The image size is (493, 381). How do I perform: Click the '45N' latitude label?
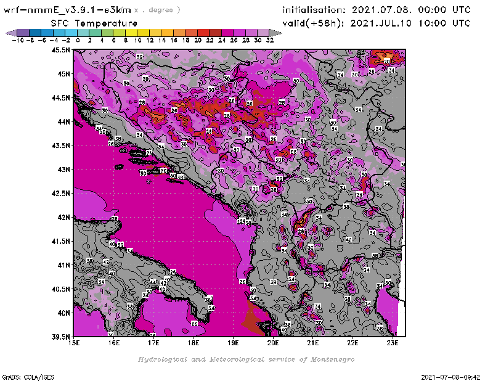click(64, 74)
